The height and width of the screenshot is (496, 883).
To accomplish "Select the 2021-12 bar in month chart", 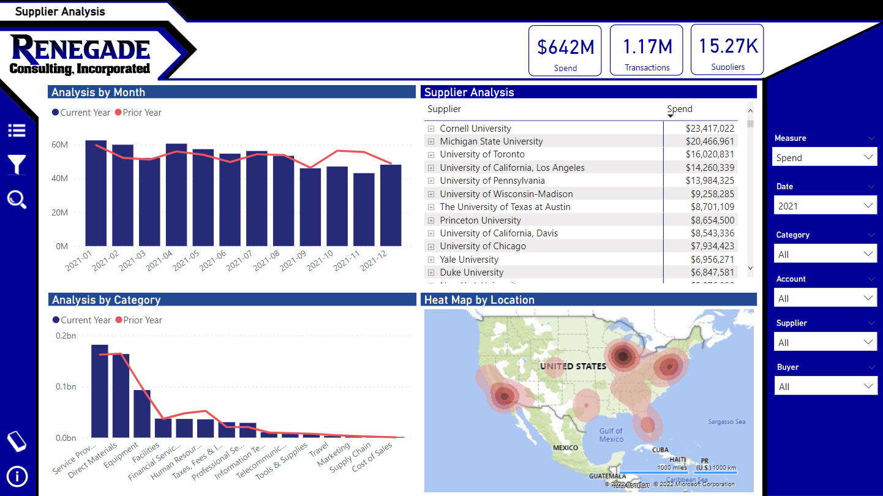I will (x=391, y=206).
